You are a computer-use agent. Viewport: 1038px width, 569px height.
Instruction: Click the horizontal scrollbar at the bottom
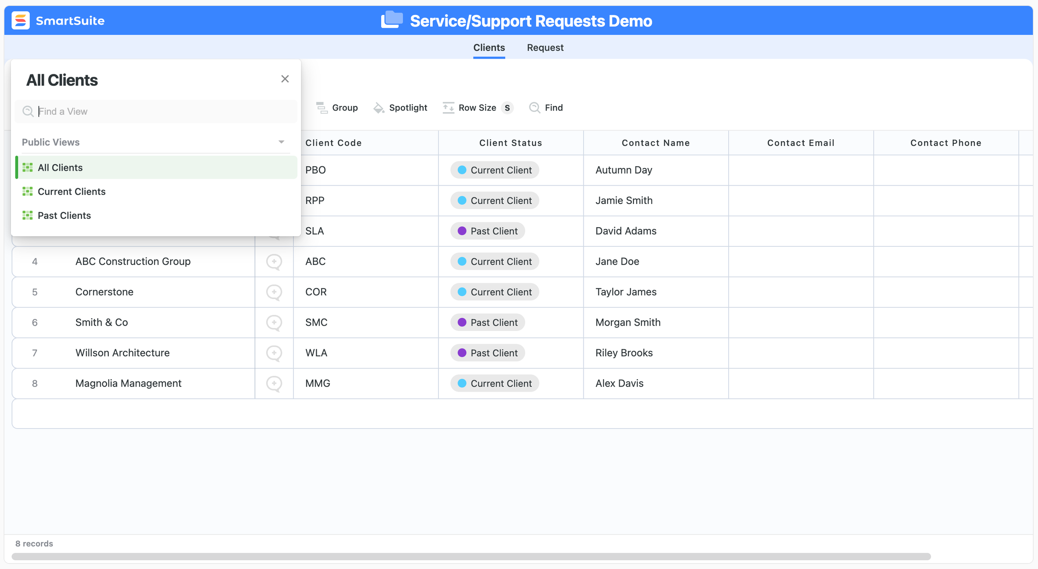coord(471,557)
